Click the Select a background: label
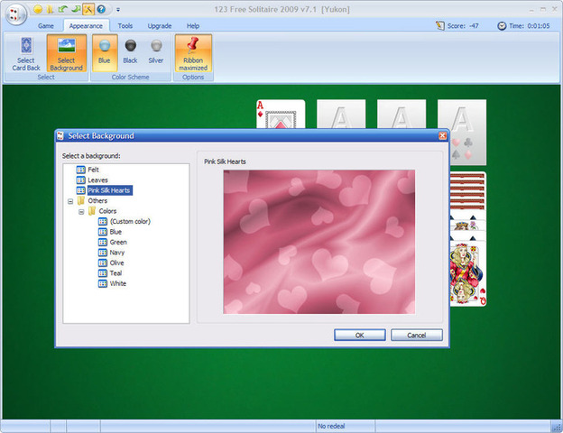The image size is (563, 433). pyautogui.click(x=91, y=156)
